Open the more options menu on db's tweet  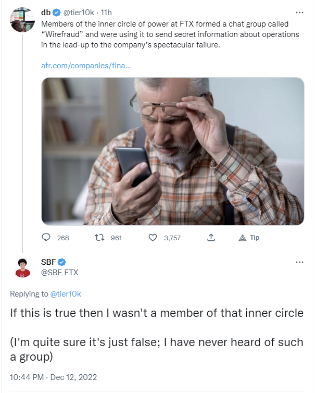tap(299, 11)
